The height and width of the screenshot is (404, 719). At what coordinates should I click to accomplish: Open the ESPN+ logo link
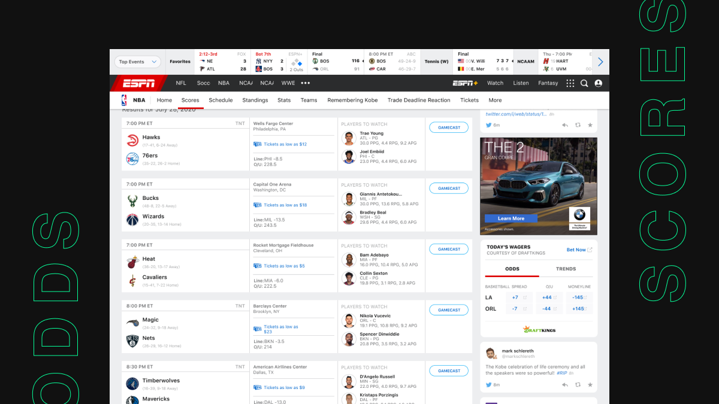click(465, 83)
